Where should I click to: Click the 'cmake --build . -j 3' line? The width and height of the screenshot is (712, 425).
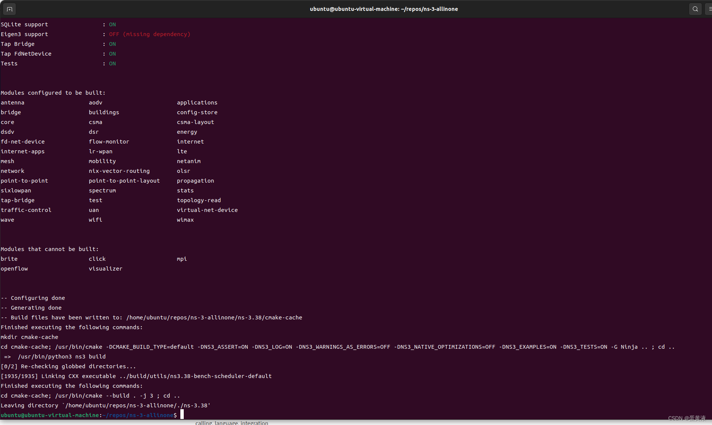90,396
